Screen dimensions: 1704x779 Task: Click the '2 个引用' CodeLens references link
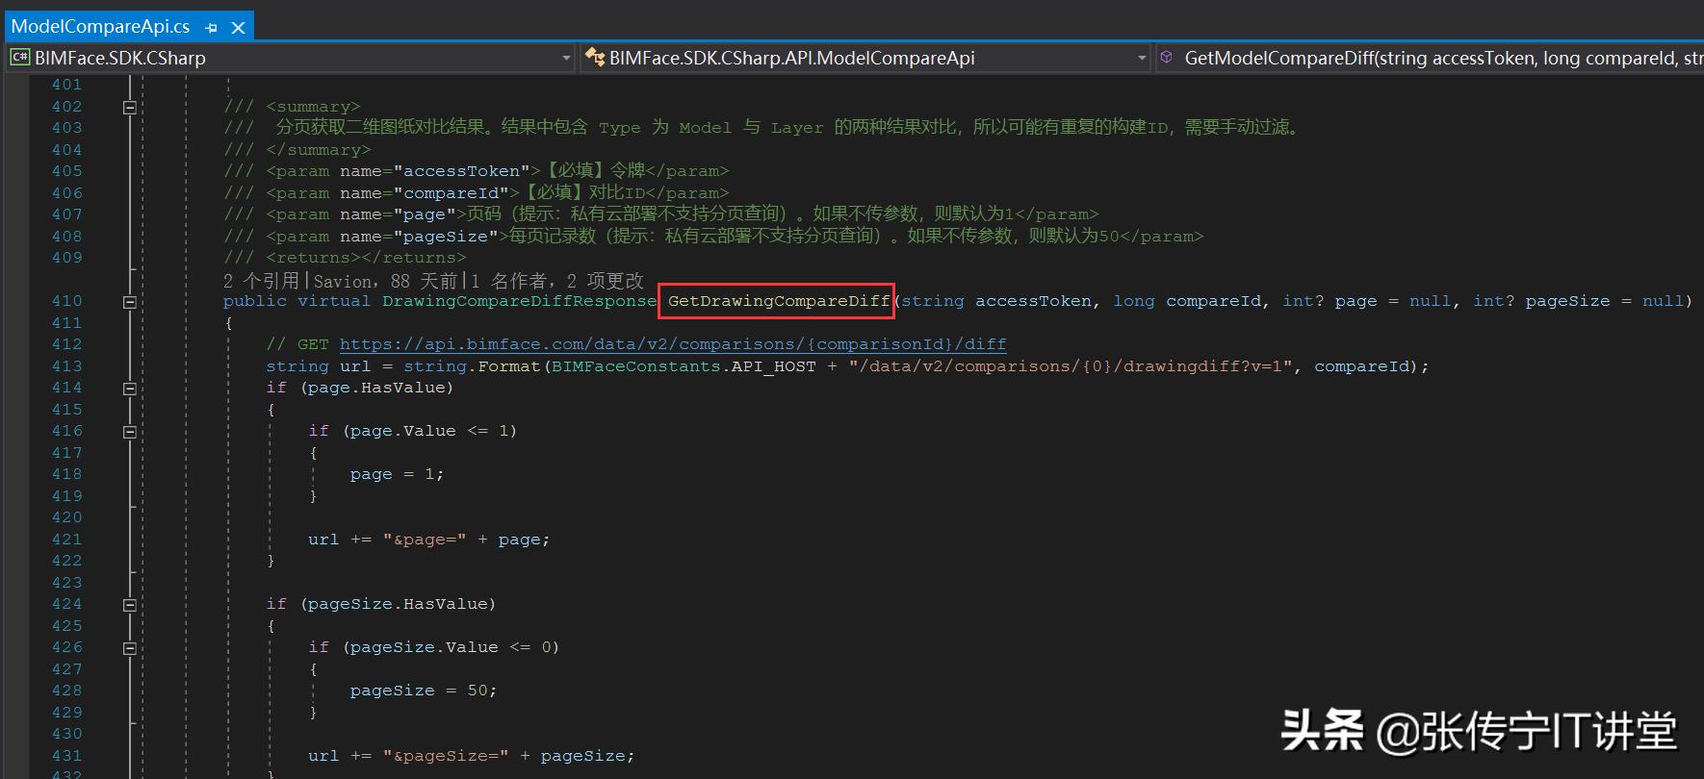coord(262,281)
